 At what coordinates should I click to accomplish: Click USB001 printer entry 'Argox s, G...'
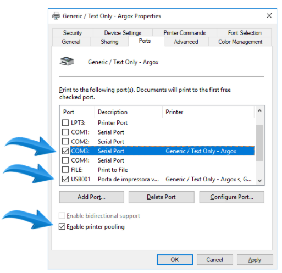pos(208,179)
